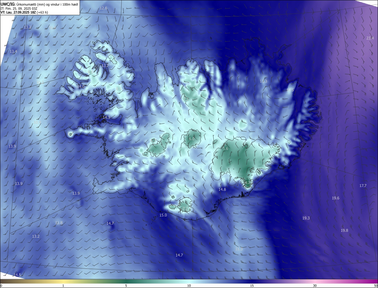This screenshot has height=288, width=378.
Task: Click the 4.7 value label
Action: tap(247, 183)
